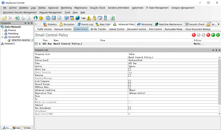
Task: Click the green arrow import toolbar icon
Action: coord(17,18)
